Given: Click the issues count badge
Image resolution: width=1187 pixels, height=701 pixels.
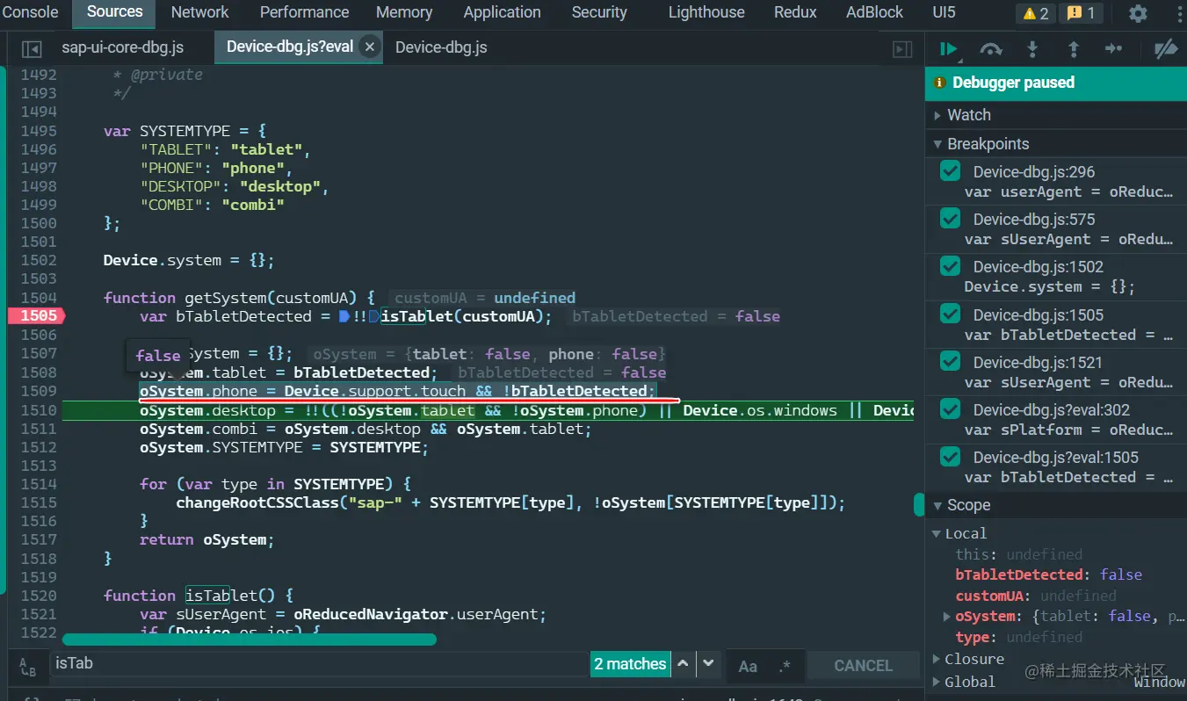Looking at the screenshot, I should (1082, 13).
